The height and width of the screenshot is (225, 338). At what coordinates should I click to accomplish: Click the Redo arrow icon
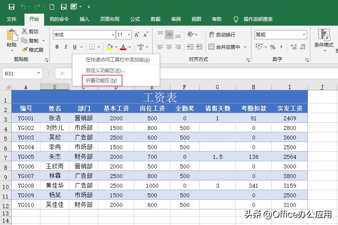(38, 7)
